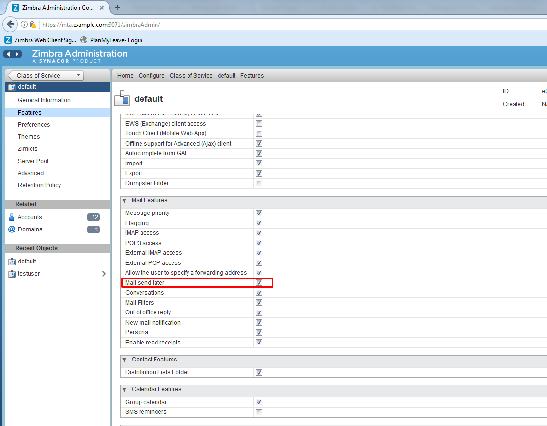Toggle Autocomplete from GAL checkbox

click(259, 153)
